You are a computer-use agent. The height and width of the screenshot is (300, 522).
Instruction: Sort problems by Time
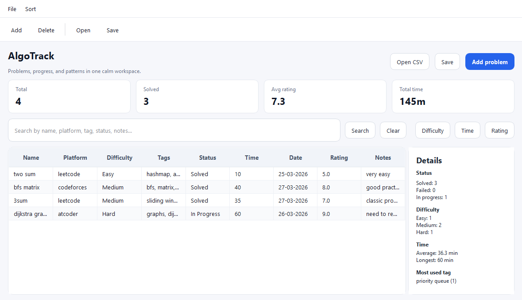click(x=467, y=130)
